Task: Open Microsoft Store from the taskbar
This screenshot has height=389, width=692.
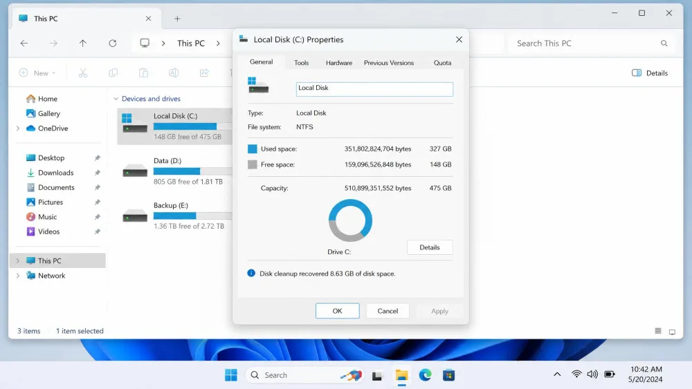Action: pos(449,375)
